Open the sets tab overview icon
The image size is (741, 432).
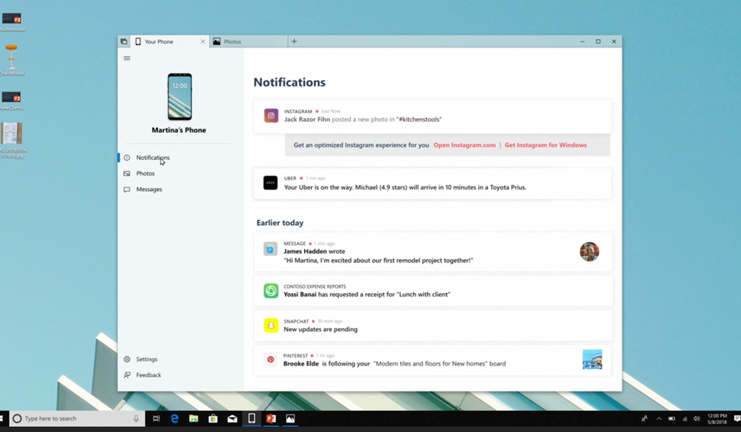pyautogui.click(x=124, y=42)
